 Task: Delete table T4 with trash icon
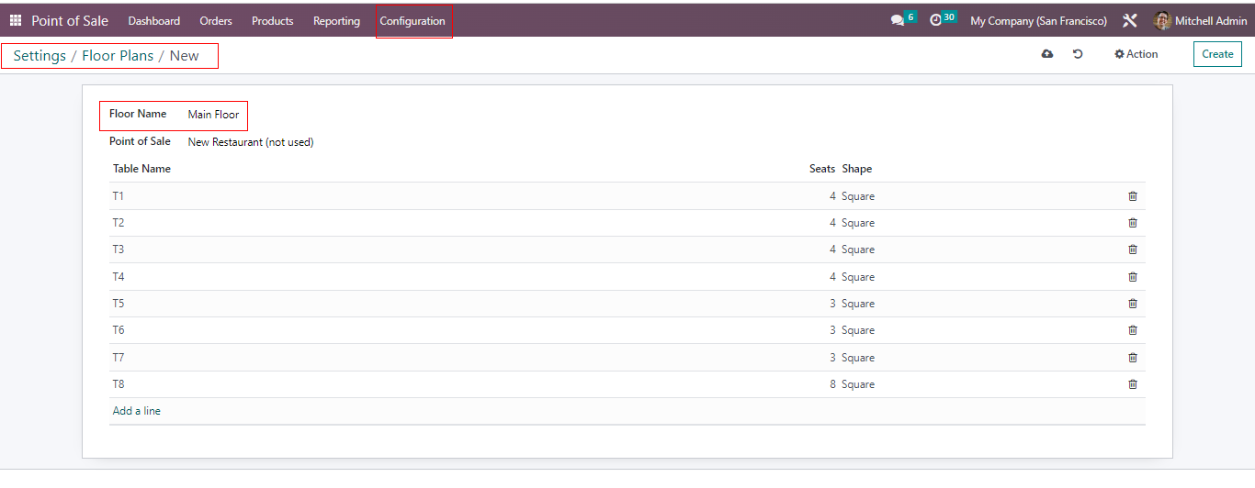click(1132, 277)
